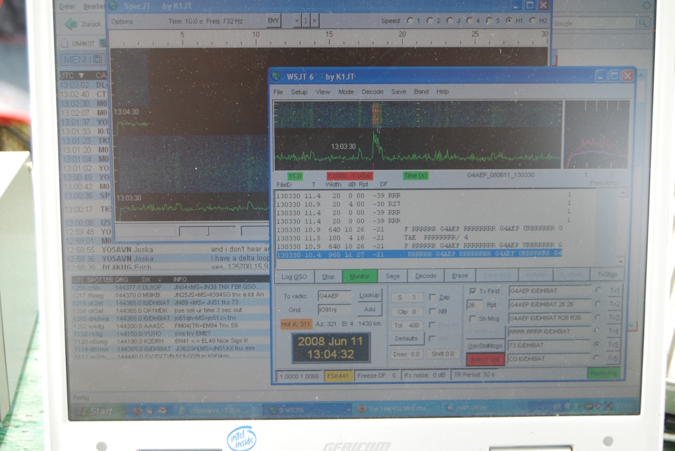This screenshot has height=451, width=675.
Task: Toggle the red Auto is ON button
Action: [x=484, y=359]
